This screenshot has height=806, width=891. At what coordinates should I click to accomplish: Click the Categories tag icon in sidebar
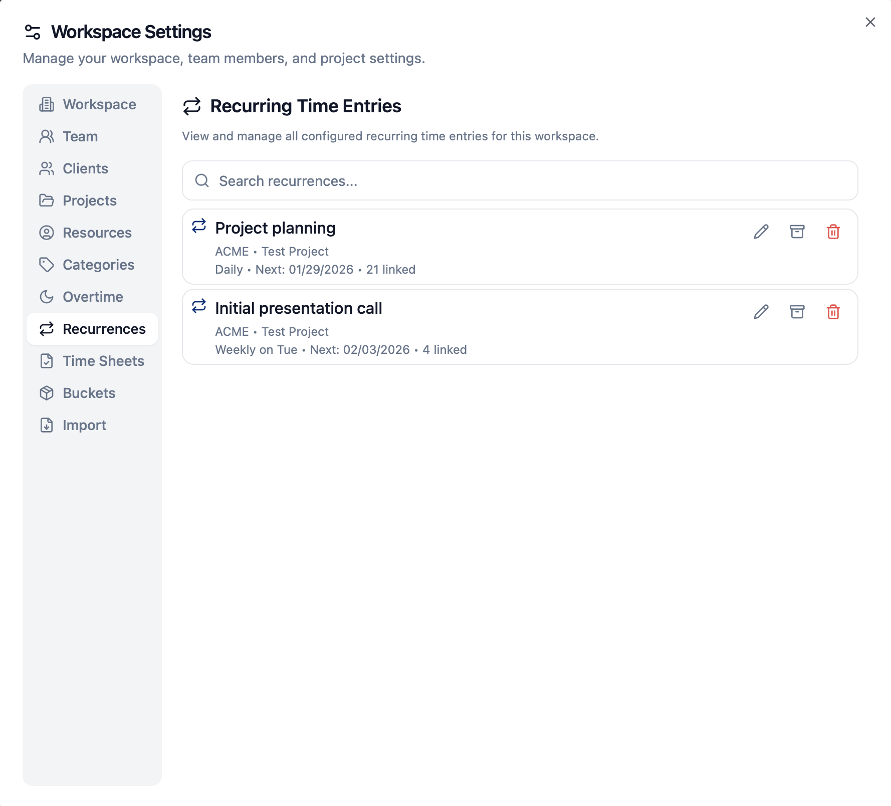[x=47, y=265]
